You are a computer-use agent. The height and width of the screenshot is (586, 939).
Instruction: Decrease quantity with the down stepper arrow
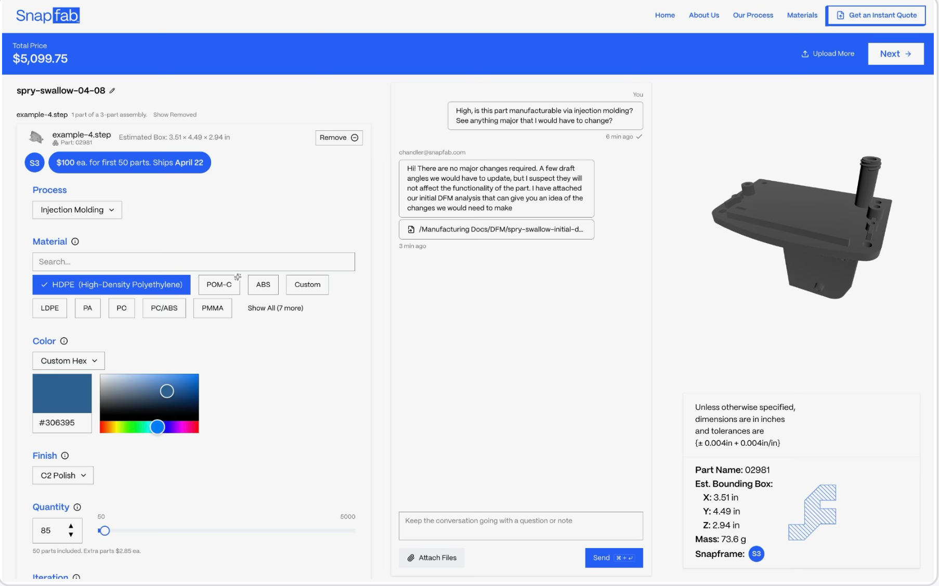coord(71,535)
